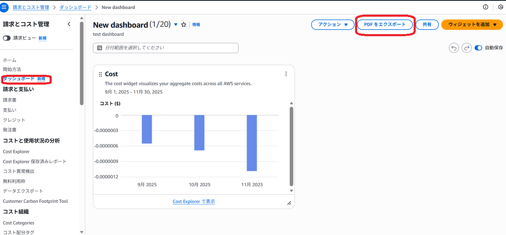Image resolution: width=506 pixels, height=235 pixels.
Task: Open Cost Explorer in the sidebar
Action: coord(16,152)
